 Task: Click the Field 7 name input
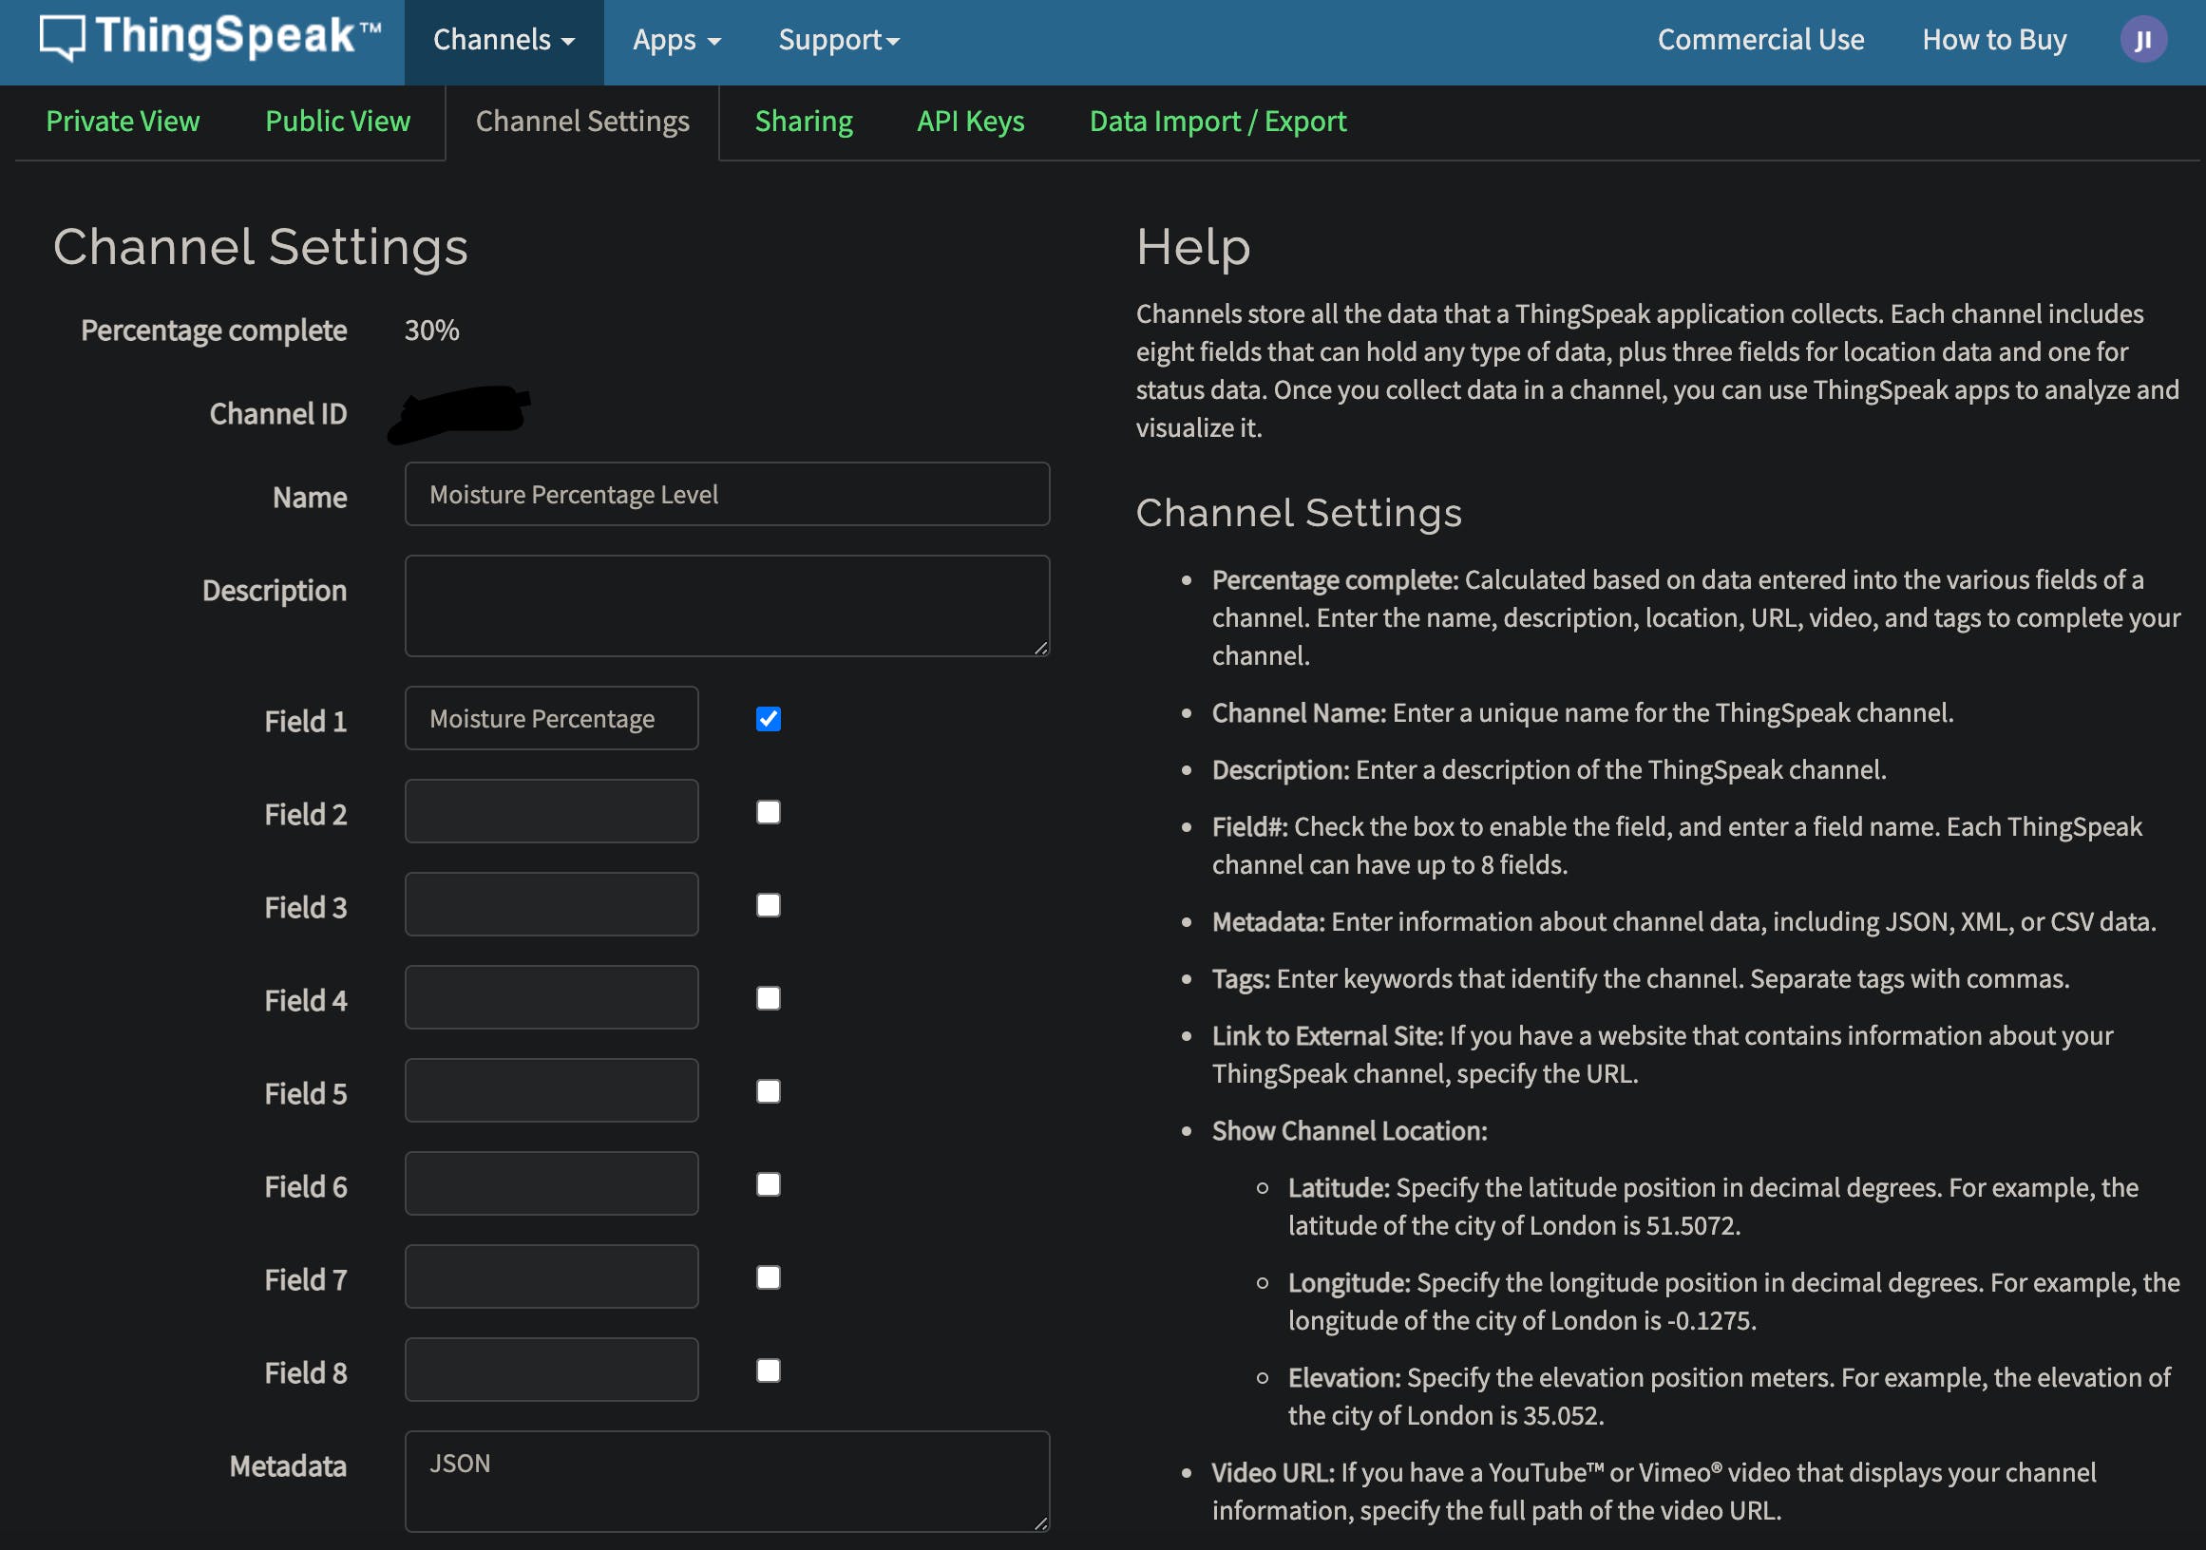(x=551, y=1277)
